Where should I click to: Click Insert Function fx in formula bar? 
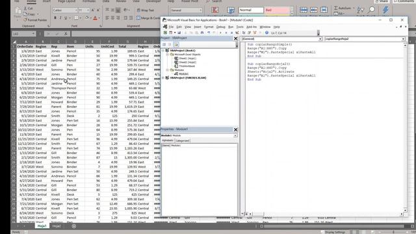click(x=66, y=34)
